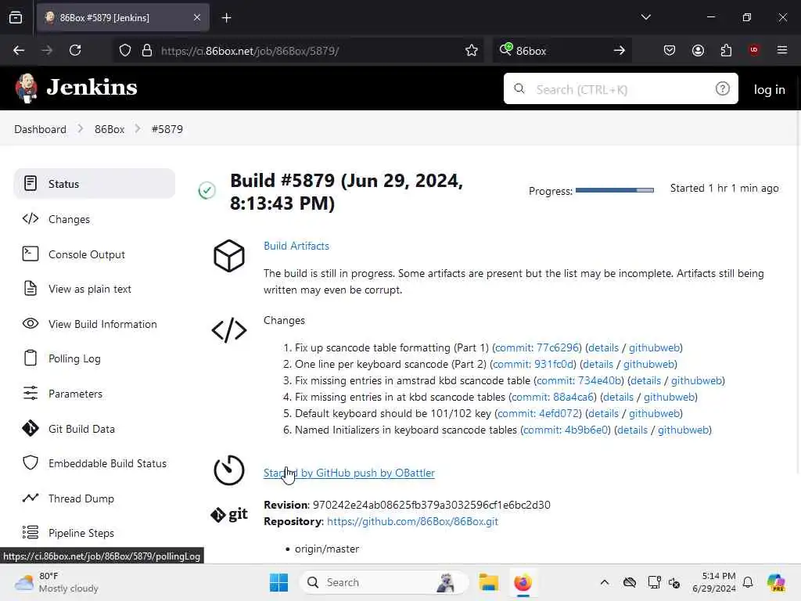Open commit 931fc0d link

pyautogui.click(x=533, y=364)
